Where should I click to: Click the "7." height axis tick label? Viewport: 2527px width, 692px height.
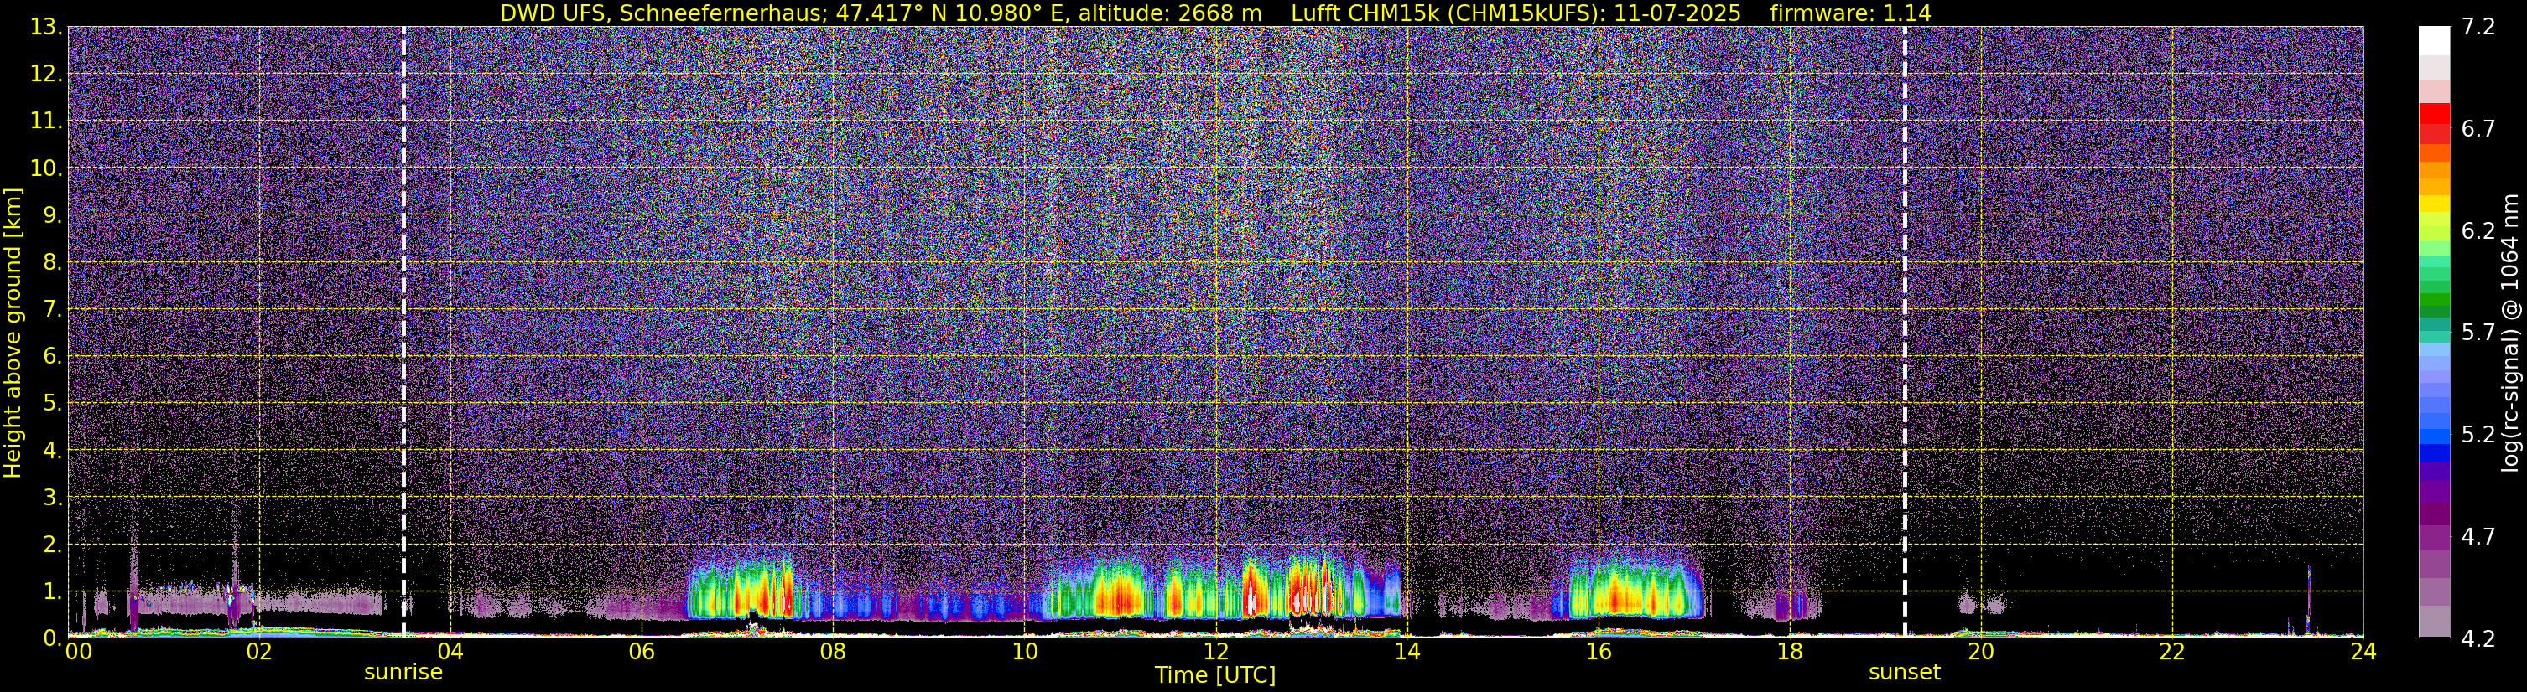click(53, 310)
